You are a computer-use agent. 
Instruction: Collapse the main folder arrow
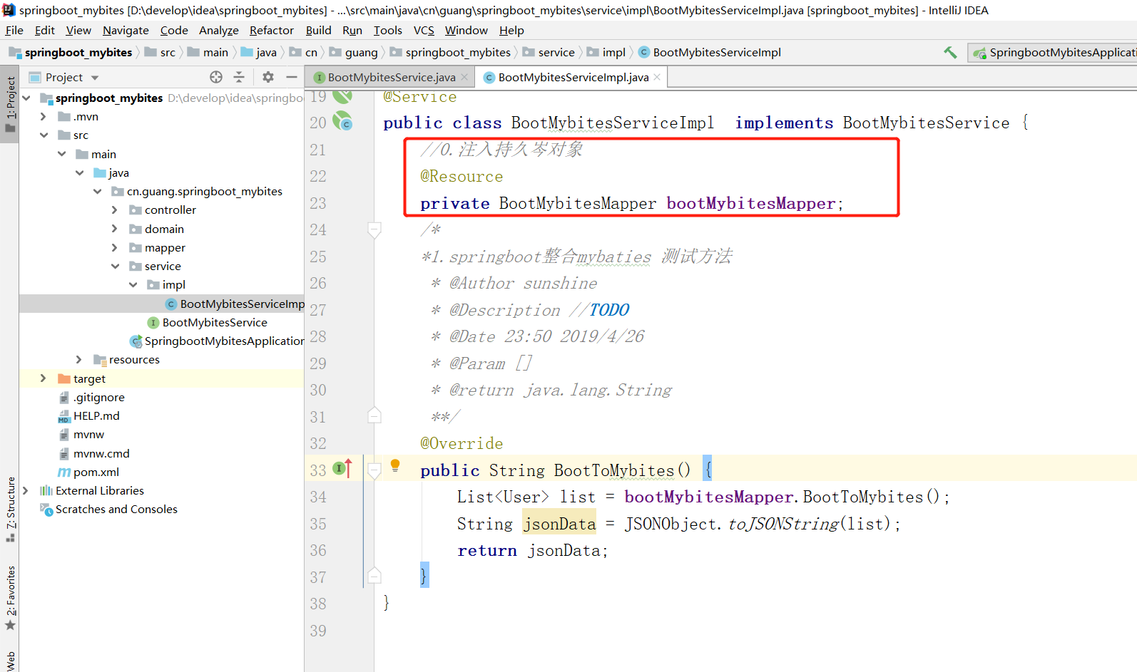(x=61, y=154)
